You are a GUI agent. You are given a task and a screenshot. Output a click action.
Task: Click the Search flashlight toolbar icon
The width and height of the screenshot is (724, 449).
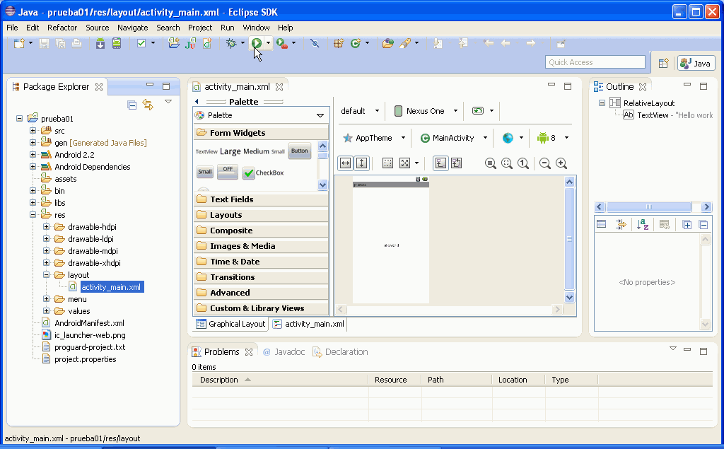coord(405,43)
